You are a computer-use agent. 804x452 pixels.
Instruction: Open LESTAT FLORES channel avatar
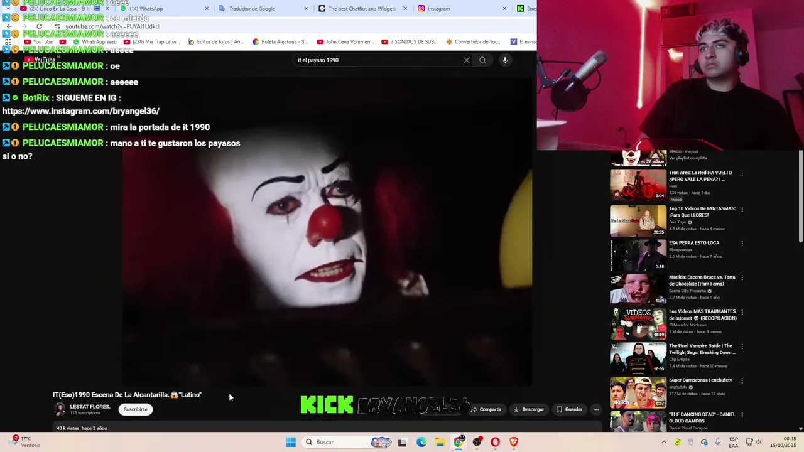(x=60, y=409)
